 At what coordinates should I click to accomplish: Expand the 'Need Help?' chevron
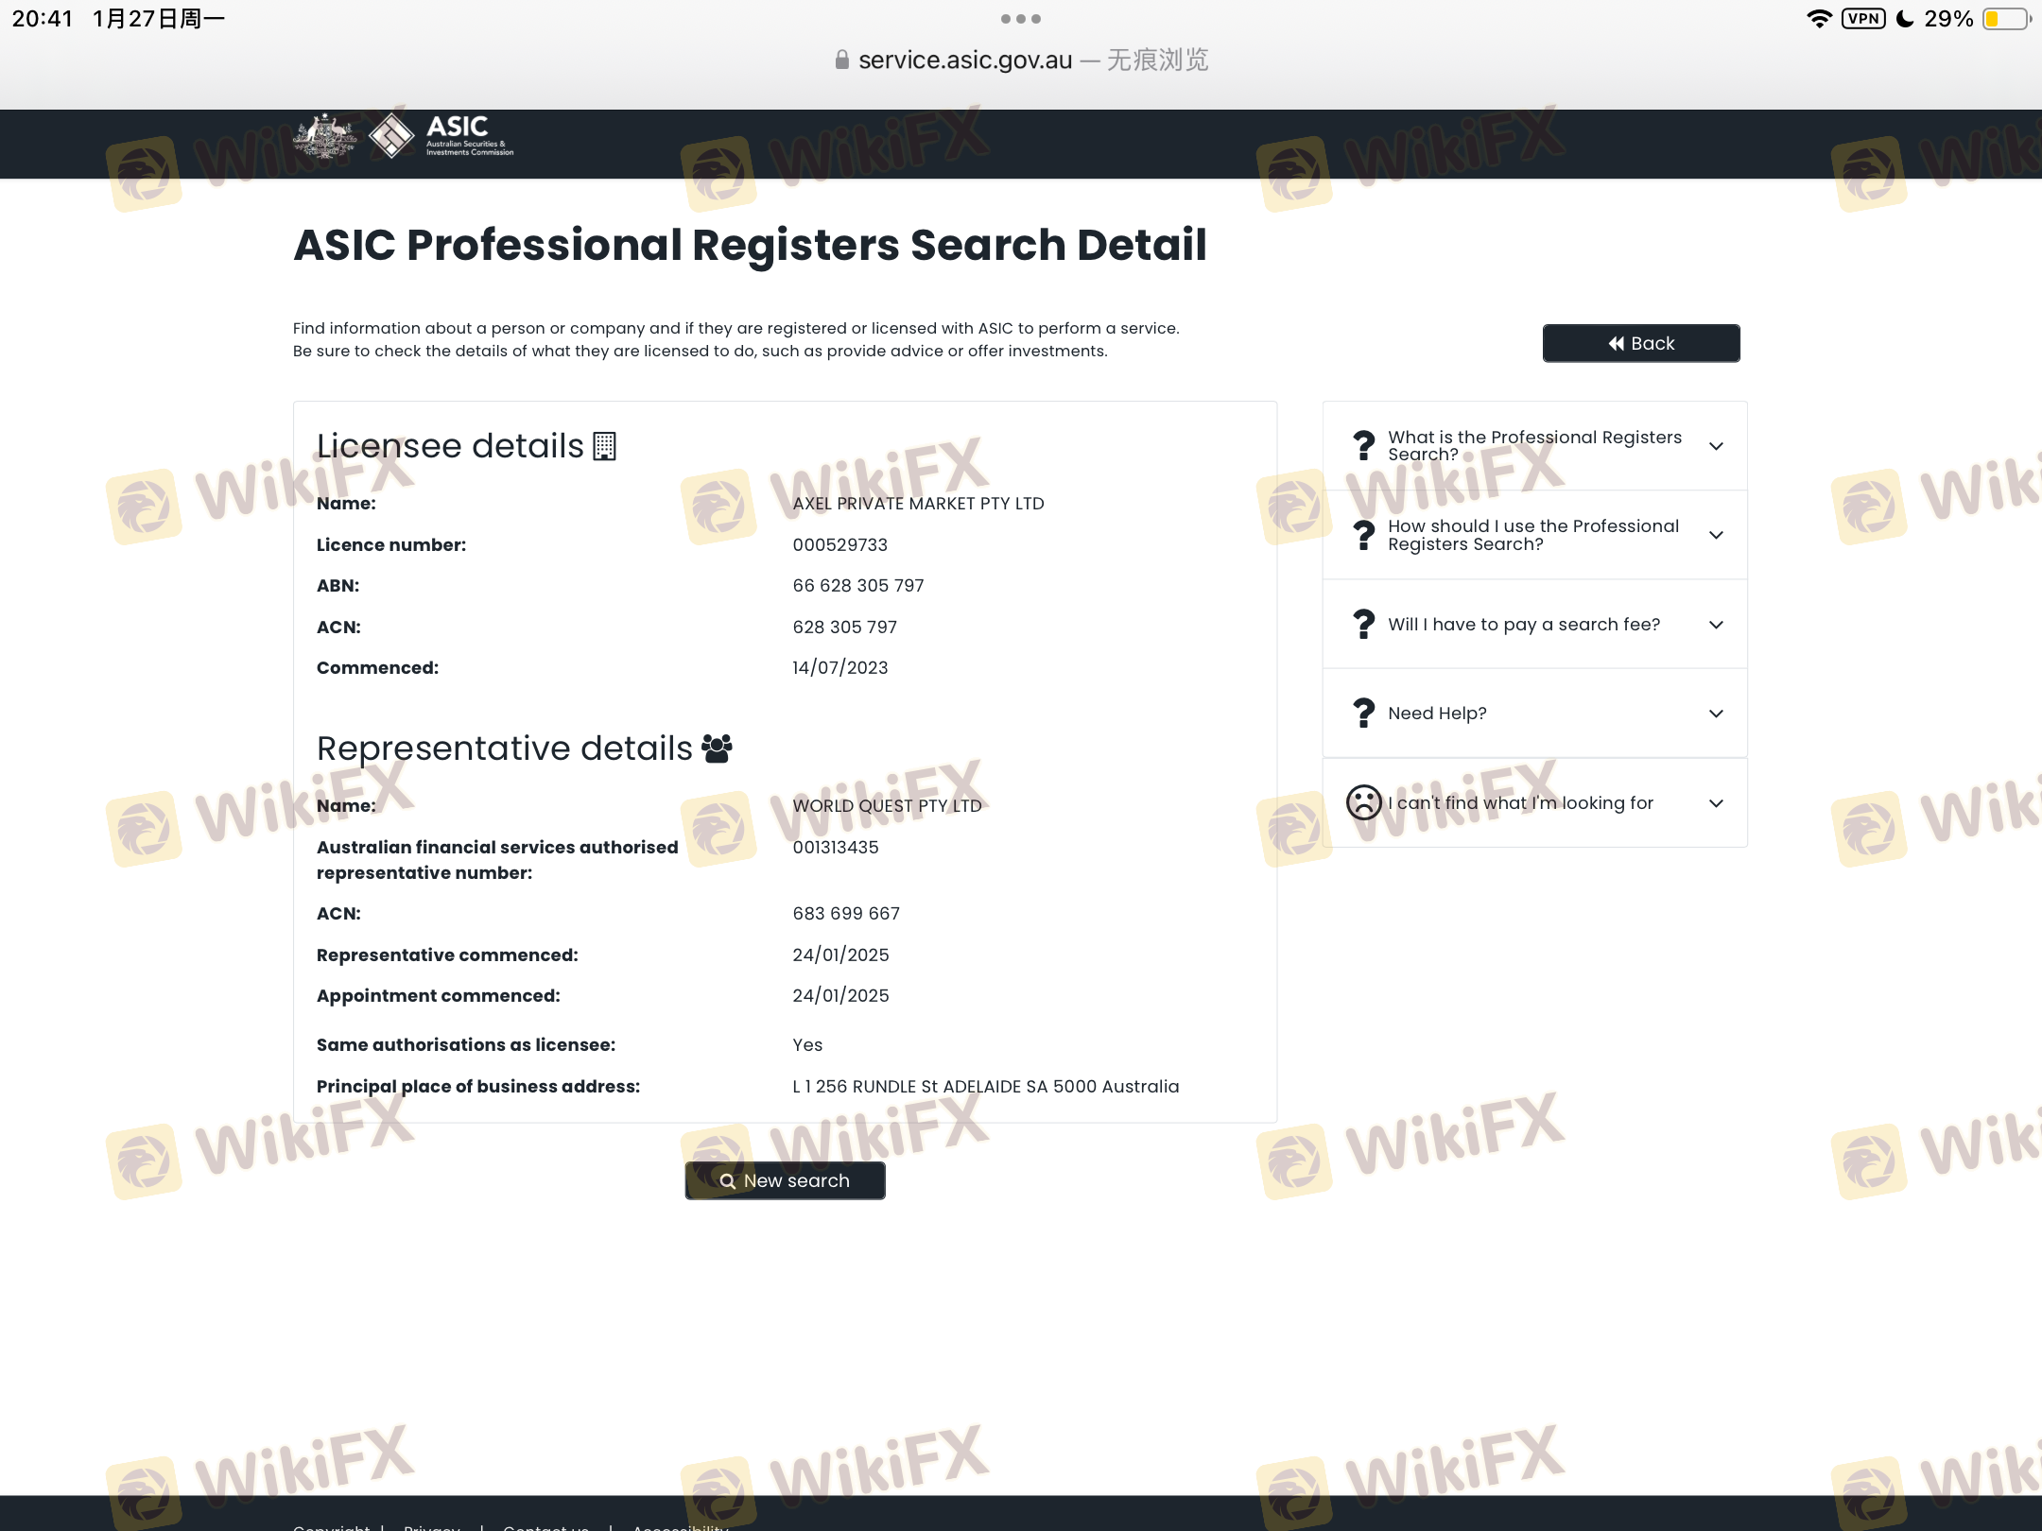(x=1716, y=713)
